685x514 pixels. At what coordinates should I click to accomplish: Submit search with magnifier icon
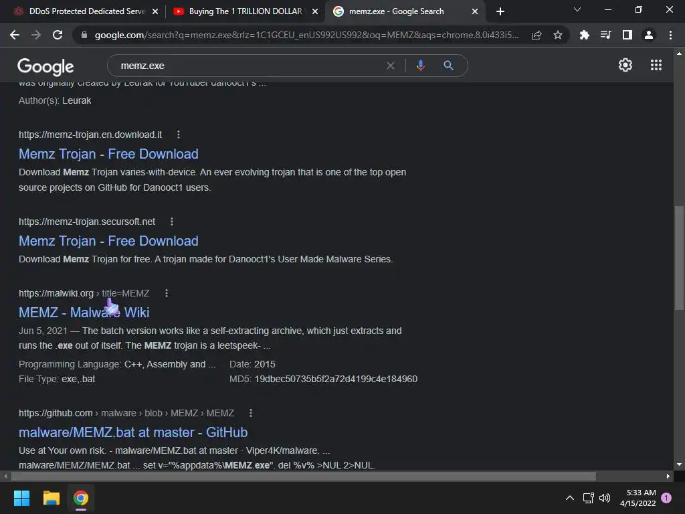click(448, 66)
